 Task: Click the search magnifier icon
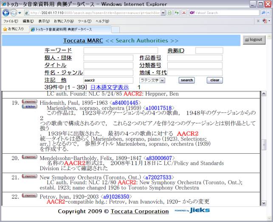pos(263,13)
